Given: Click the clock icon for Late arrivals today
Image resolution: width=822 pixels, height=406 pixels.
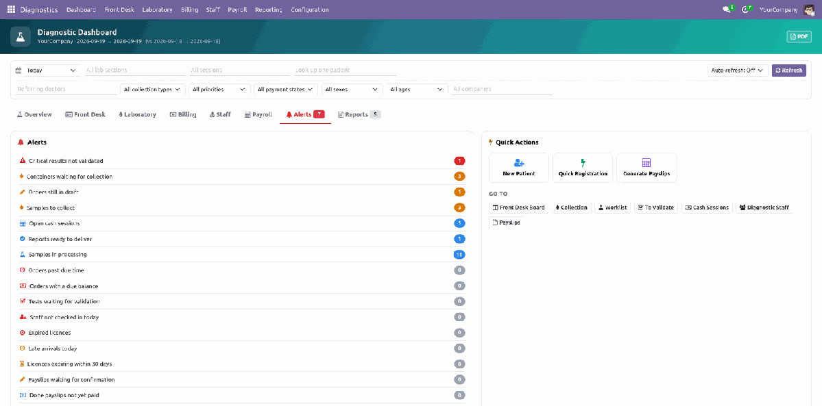Looking at the screenshot, I should [x=23, y=348].
